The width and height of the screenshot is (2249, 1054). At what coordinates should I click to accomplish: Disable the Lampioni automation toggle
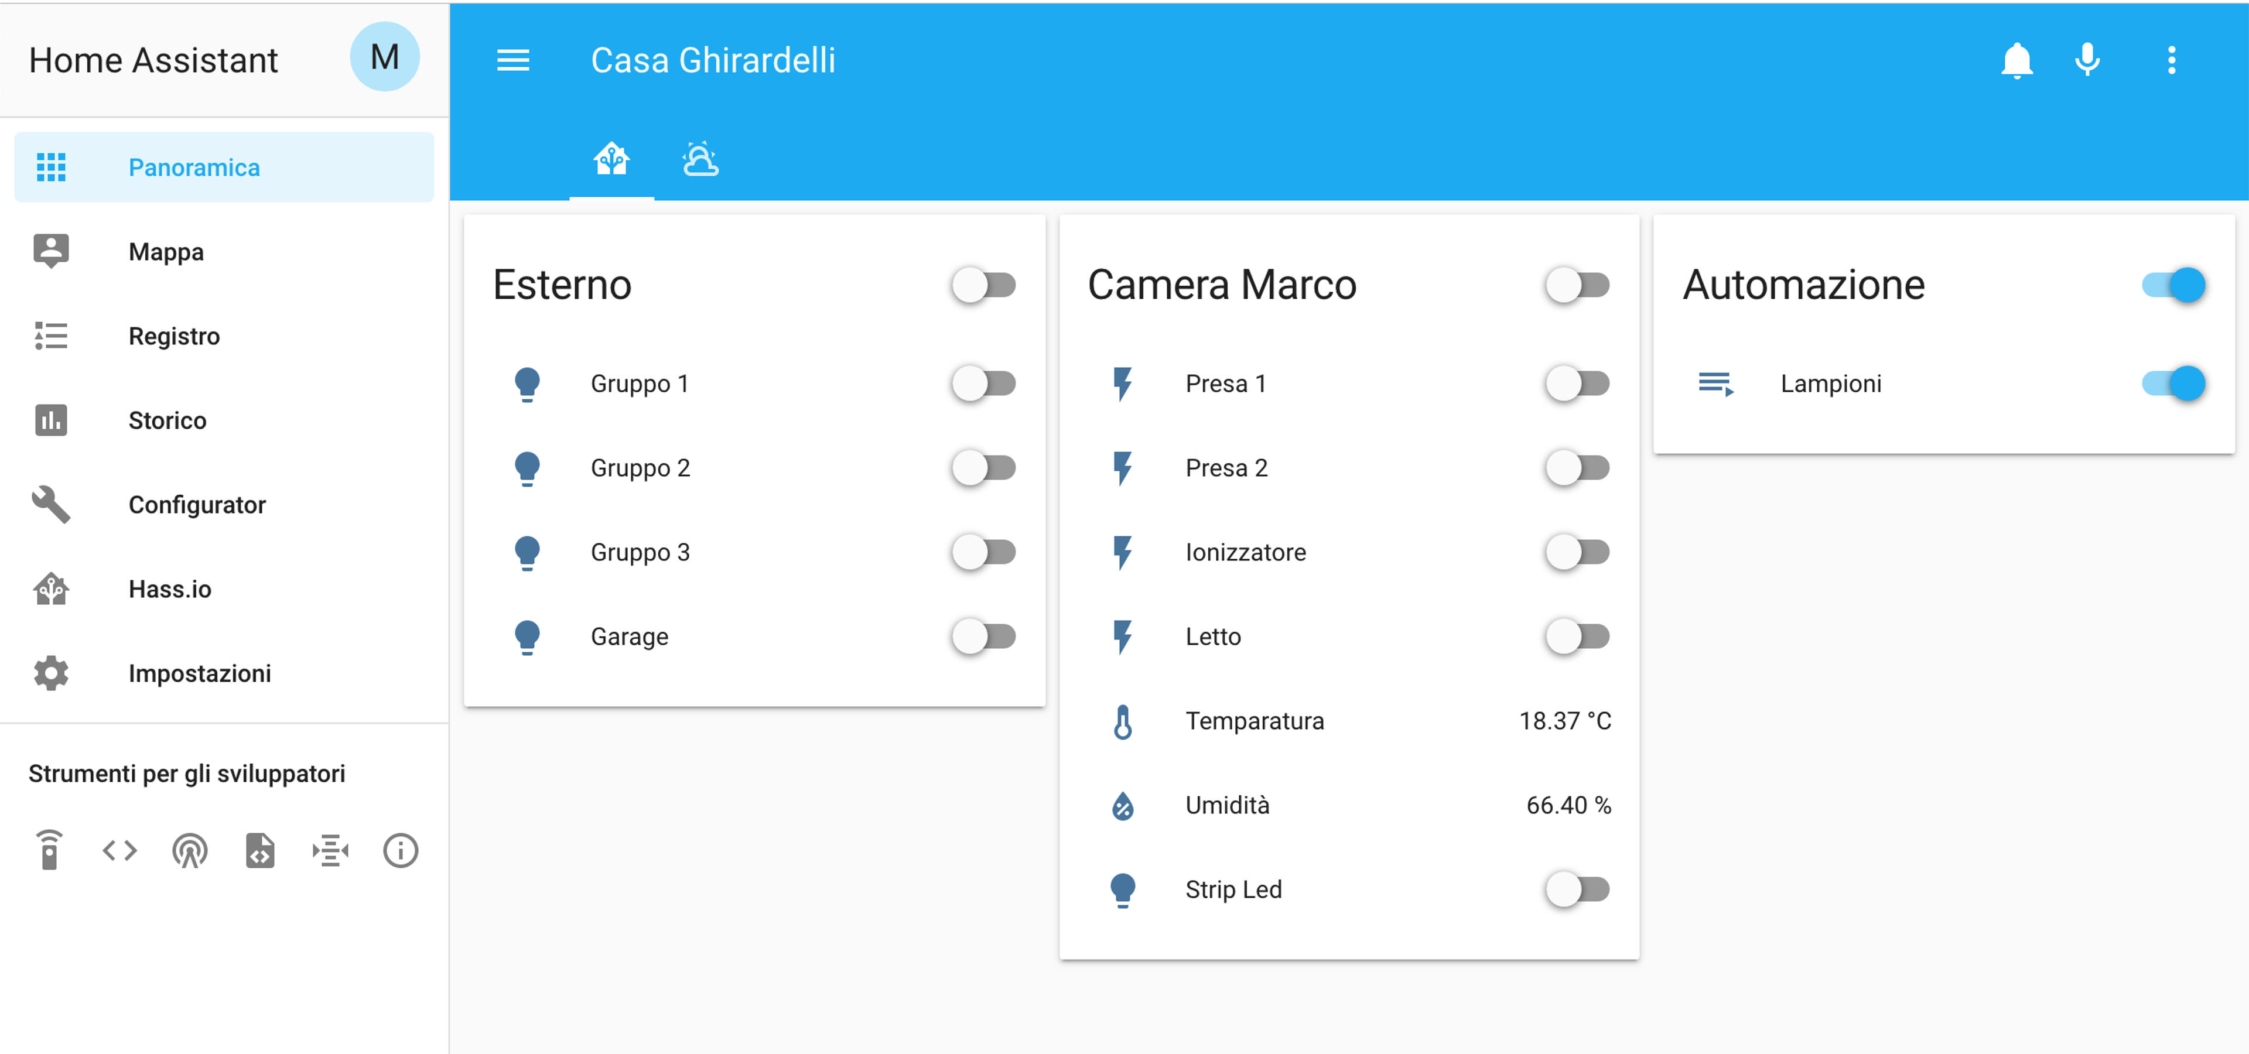[2173, 384]
